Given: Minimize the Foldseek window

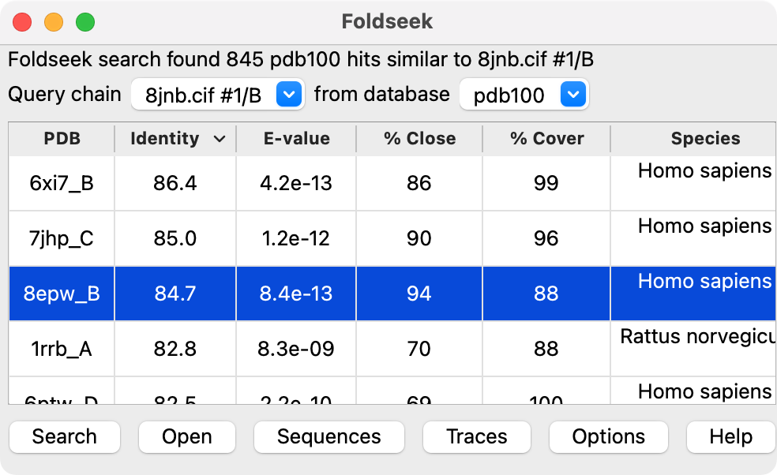Looking at the screenshot, I should click(x=54, y=21).
